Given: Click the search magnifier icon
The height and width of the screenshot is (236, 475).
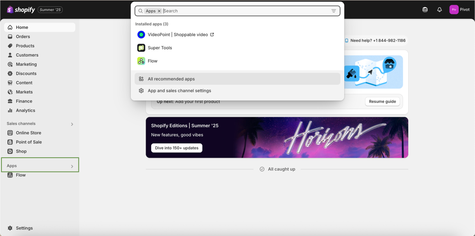Looking at the screenshot, I should point(140,11).
